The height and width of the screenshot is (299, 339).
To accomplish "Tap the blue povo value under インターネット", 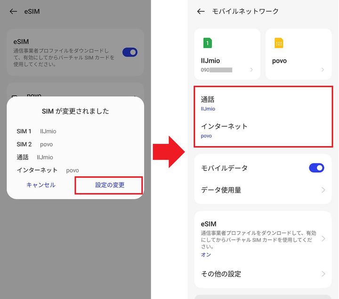I will click(206, 136).
